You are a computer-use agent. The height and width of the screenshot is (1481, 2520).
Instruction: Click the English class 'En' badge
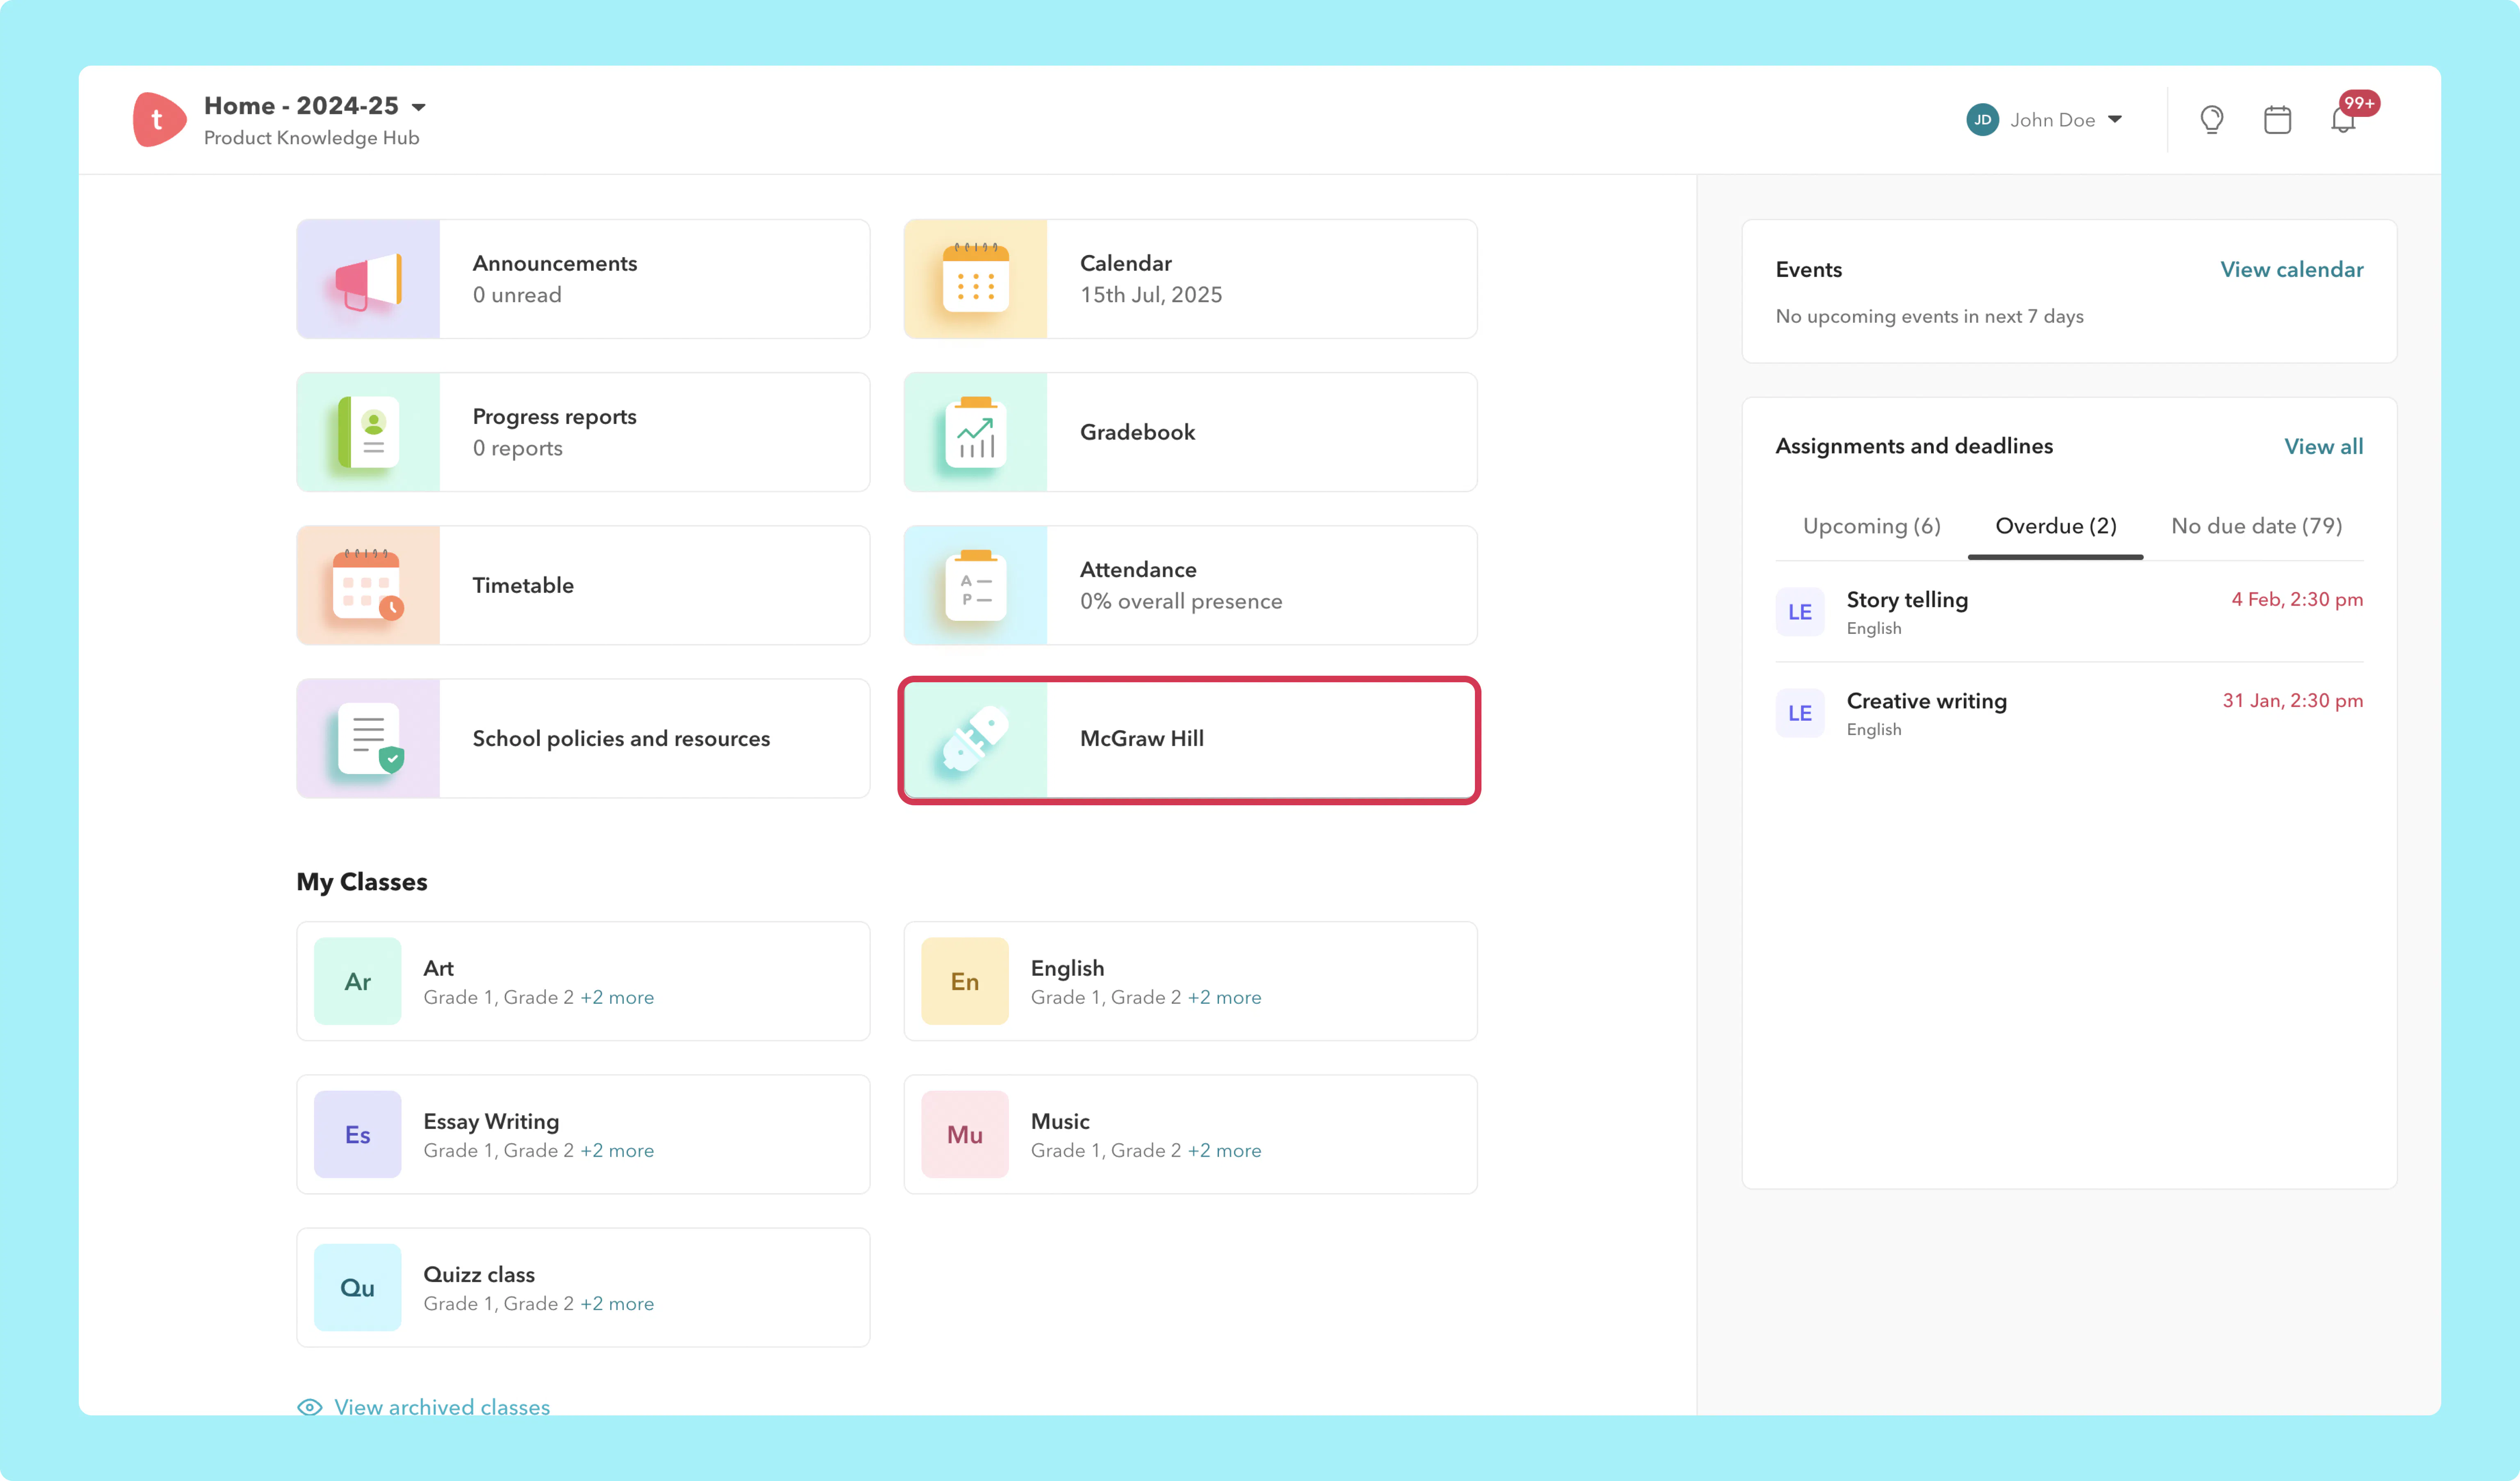pos(965,981)
